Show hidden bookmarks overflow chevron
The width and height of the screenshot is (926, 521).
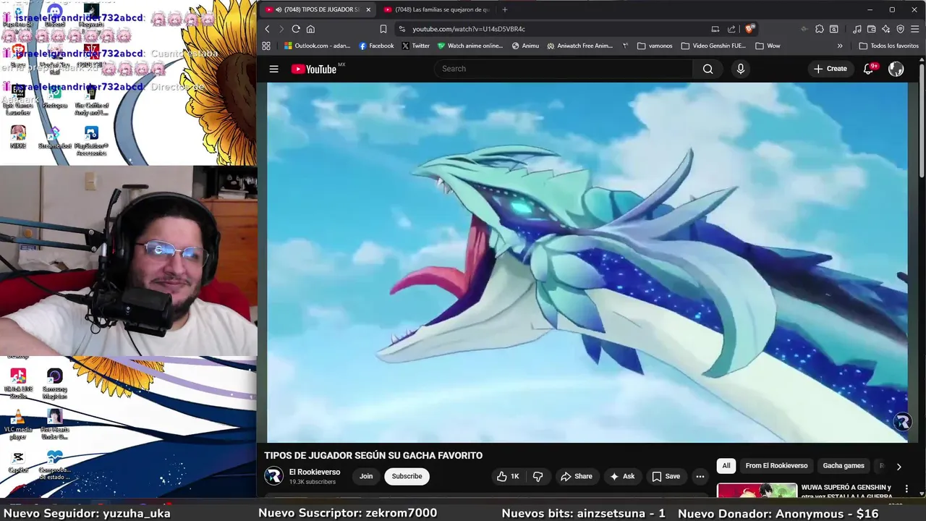[x=840, y=46]
